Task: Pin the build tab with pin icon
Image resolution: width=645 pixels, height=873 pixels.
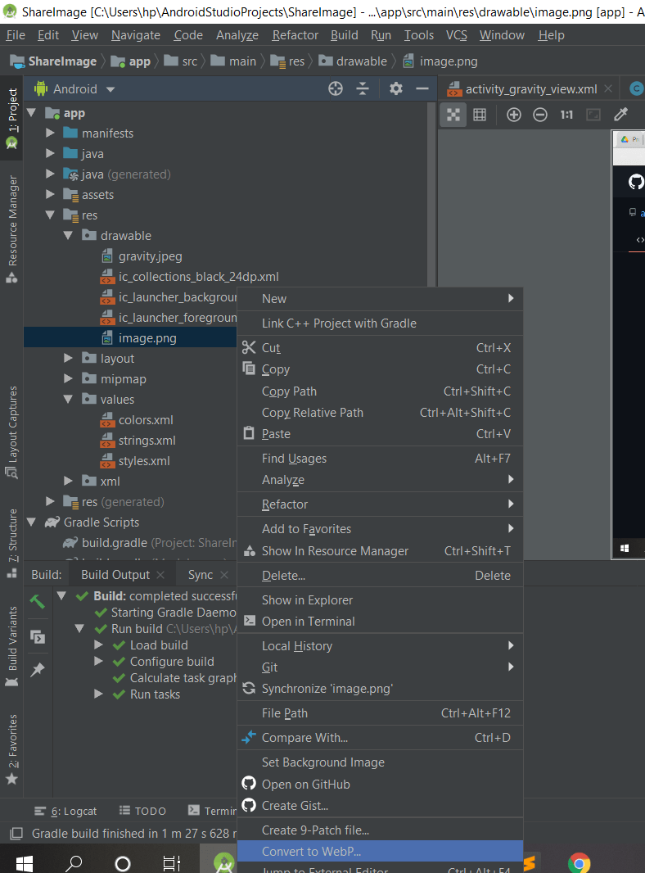Action: [x=38, y=669]
